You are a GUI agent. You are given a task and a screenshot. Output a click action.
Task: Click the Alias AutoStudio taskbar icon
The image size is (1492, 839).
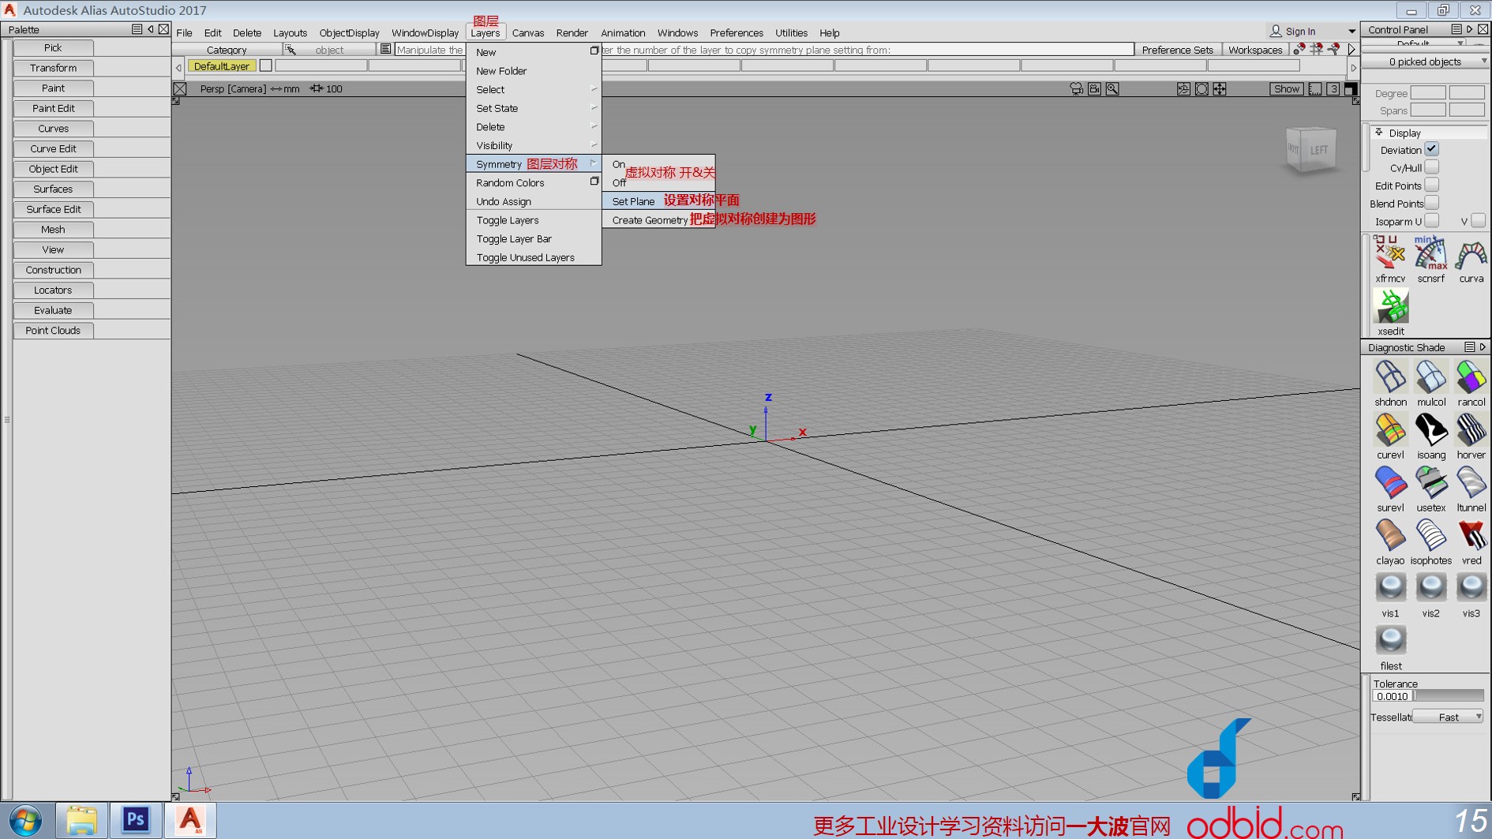tap(190, 820)
